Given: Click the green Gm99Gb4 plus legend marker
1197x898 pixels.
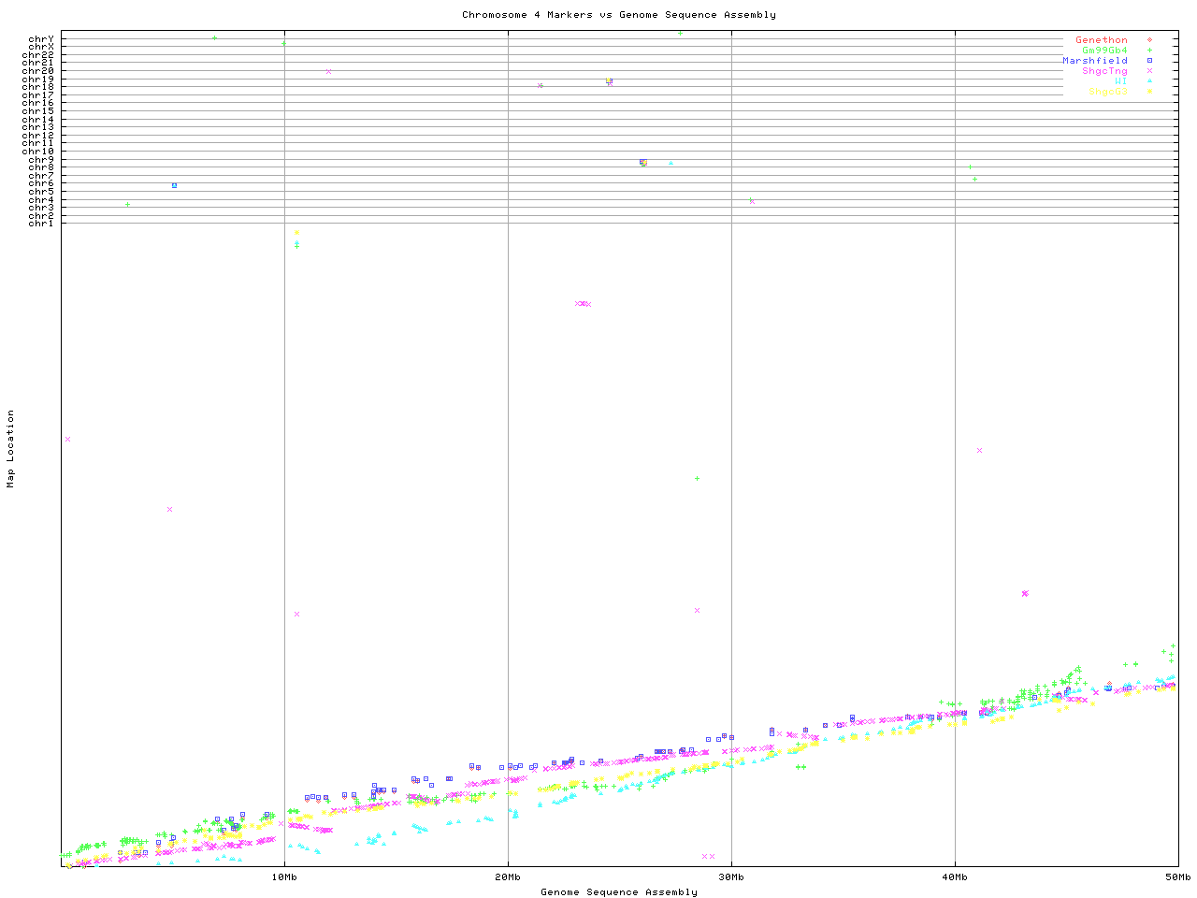Looking at the screenshot, I should coord(1149,51).
